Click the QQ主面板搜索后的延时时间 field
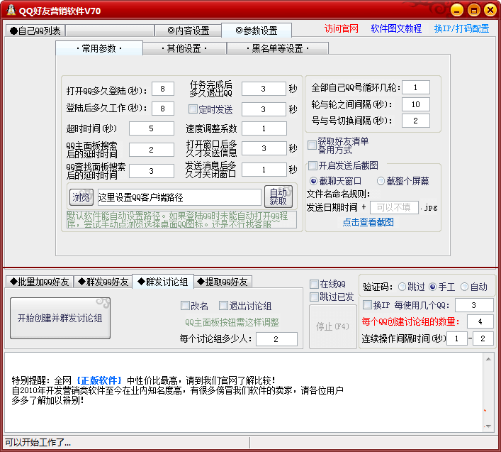501x452 pixels. click(x=152, y=150)
